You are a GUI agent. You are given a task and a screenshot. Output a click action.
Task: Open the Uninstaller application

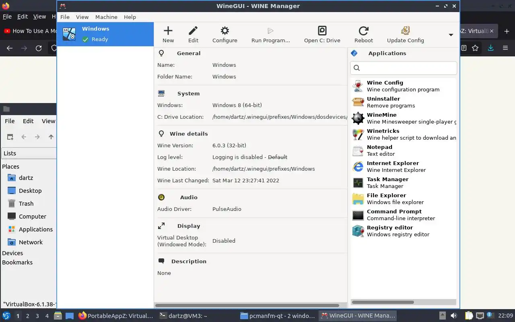(x=404, y=102)
